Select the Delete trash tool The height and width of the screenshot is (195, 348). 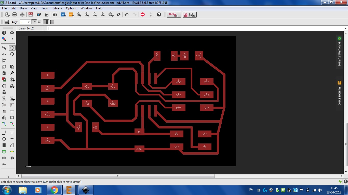tap(4, 73)
